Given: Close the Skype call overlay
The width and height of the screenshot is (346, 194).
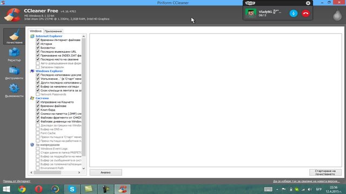Looking at the screenshot, I should (x=308, y=3).
